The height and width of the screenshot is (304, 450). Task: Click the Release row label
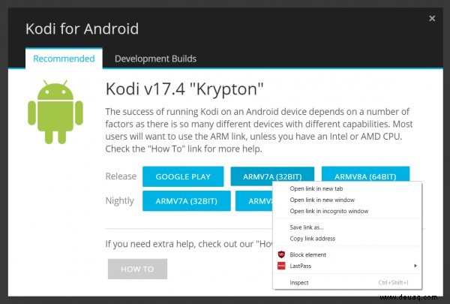pos(121,176)
